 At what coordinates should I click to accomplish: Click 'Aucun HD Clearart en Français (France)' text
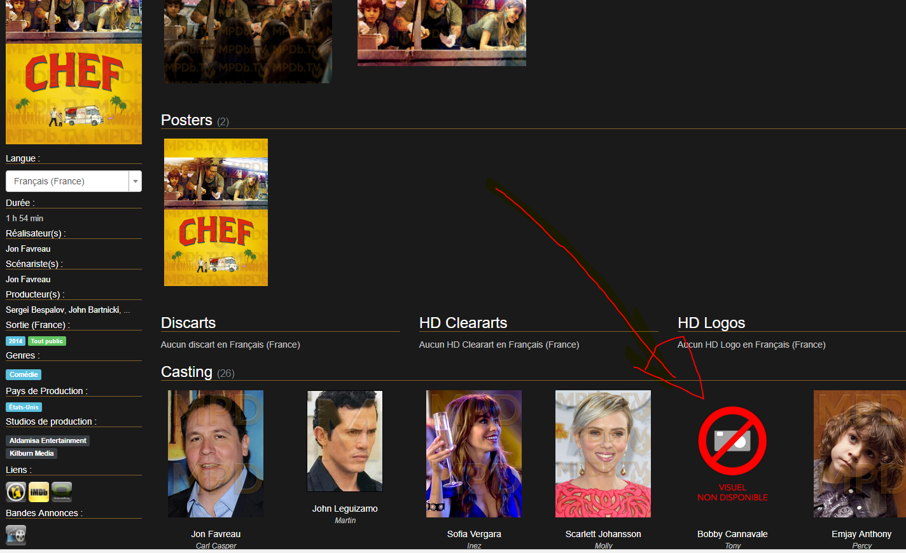(499, 345)
